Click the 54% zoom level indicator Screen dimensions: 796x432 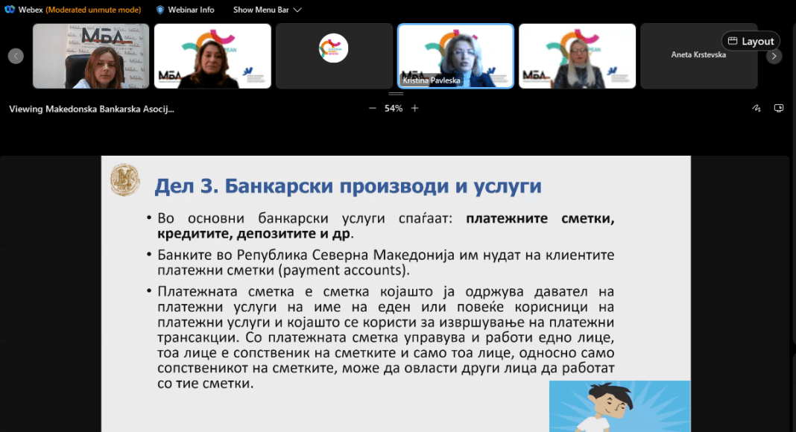point(394,108)
